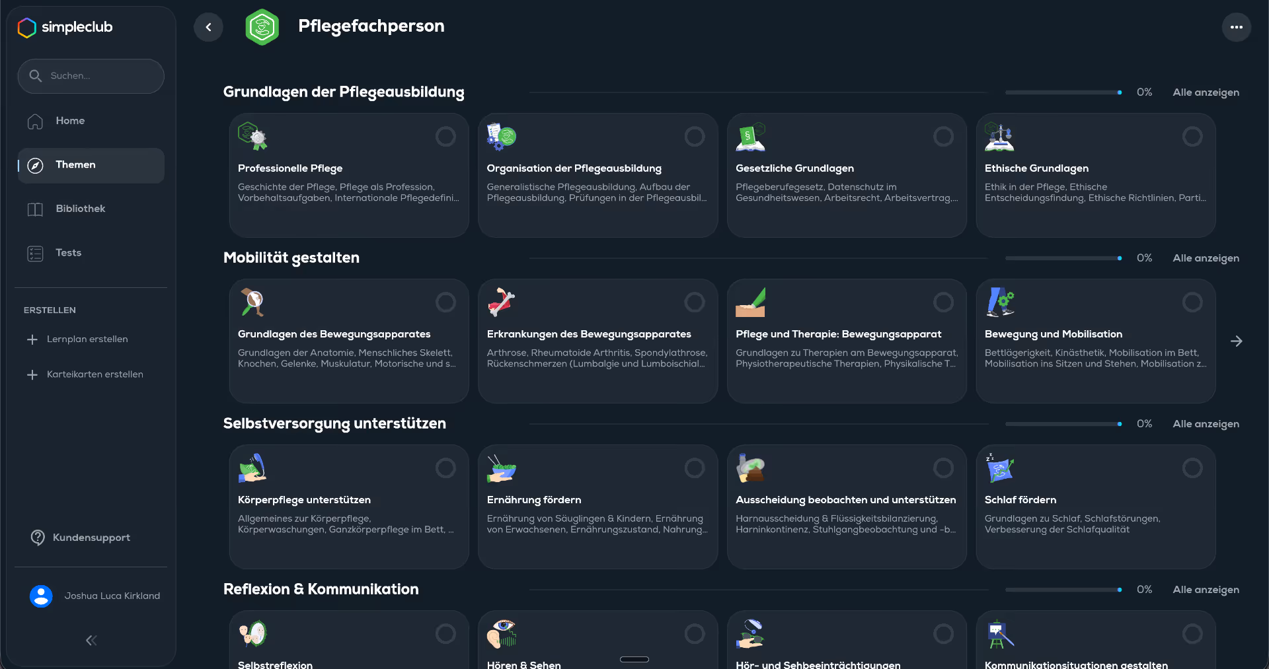
Task: Open the three-dots options menu
Action: [x=1237, y=27]
